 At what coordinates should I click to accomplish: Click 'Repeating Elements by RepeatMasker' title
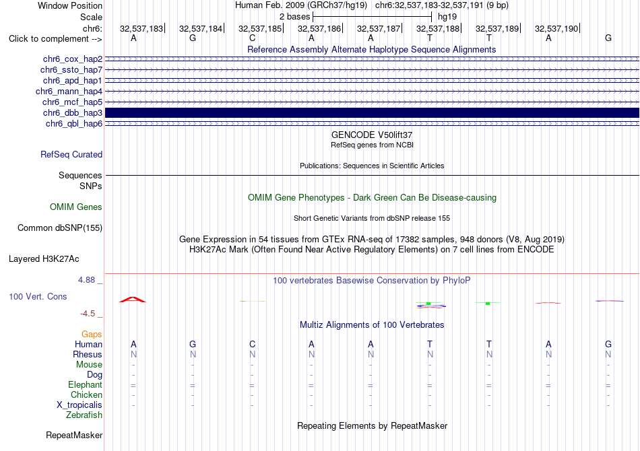373,426
